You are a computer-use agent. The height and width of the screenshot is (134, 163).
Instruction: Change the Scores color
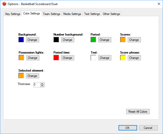pyautogui.click(x=134, y=40)
